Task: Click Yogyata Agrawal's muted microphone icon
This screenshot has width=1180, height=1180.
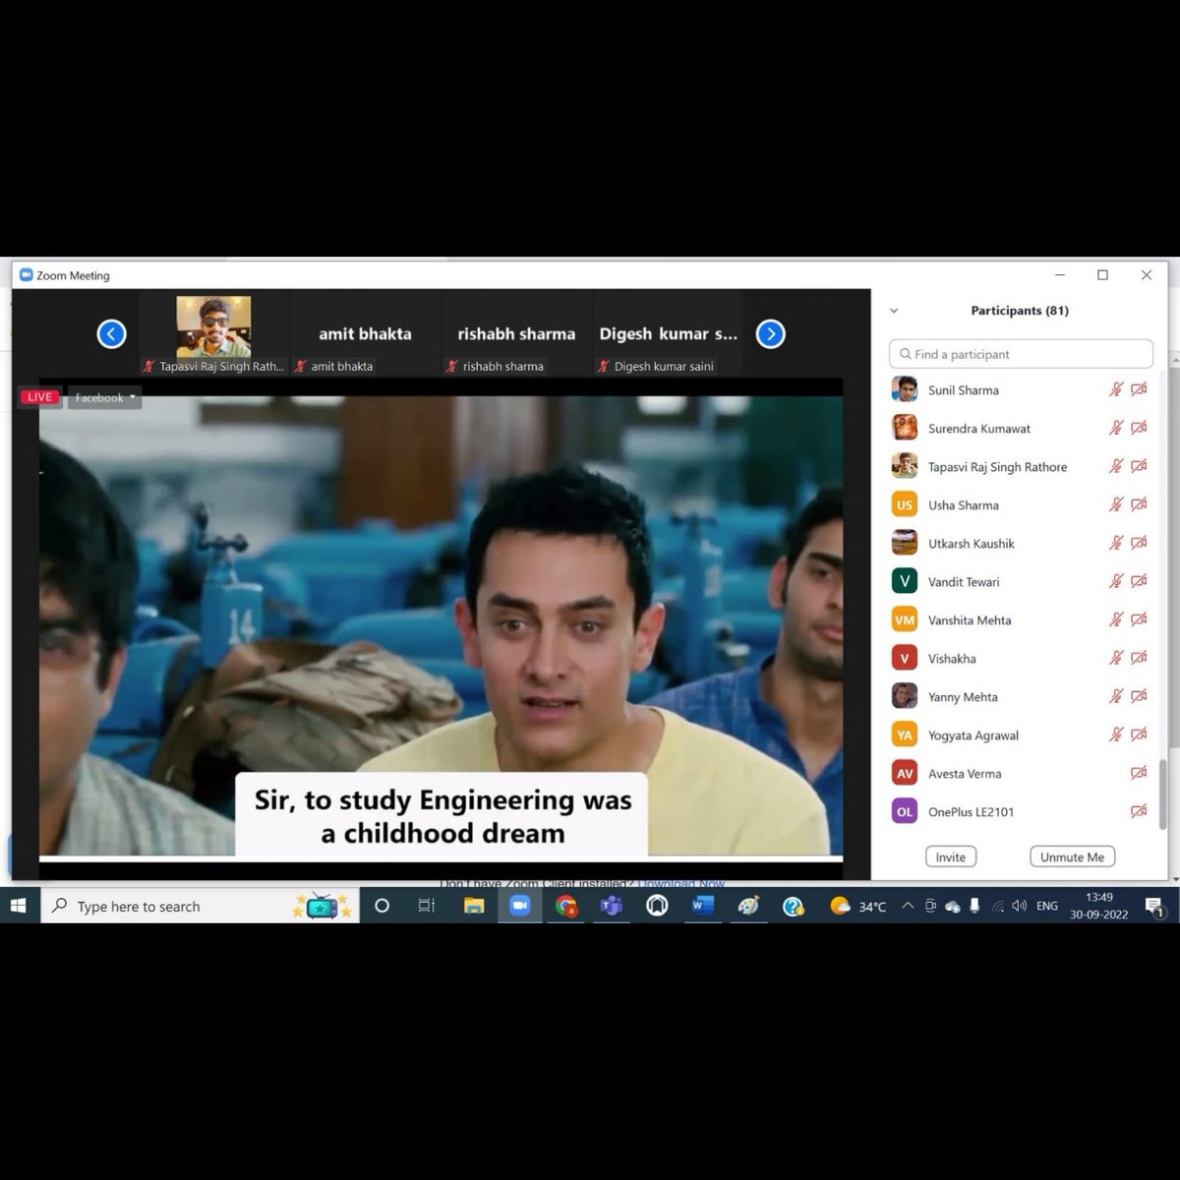Action: point(1116,735)
